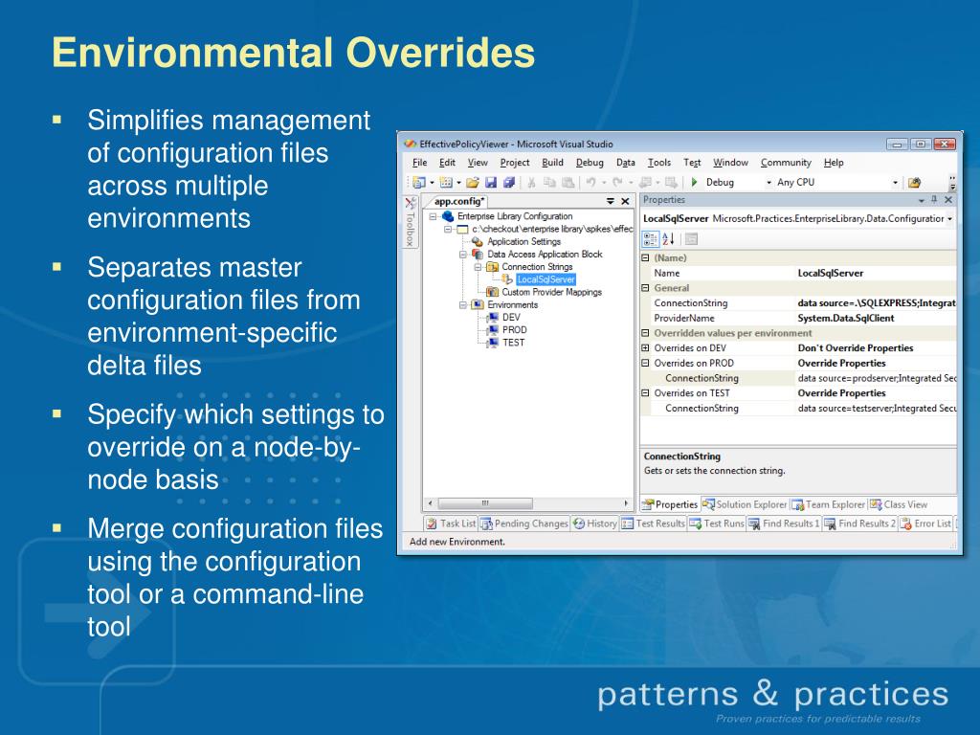The image size is (980, 735).
Task: Collapse the Overrides on PROD property
Action: [x=646, y=363]
